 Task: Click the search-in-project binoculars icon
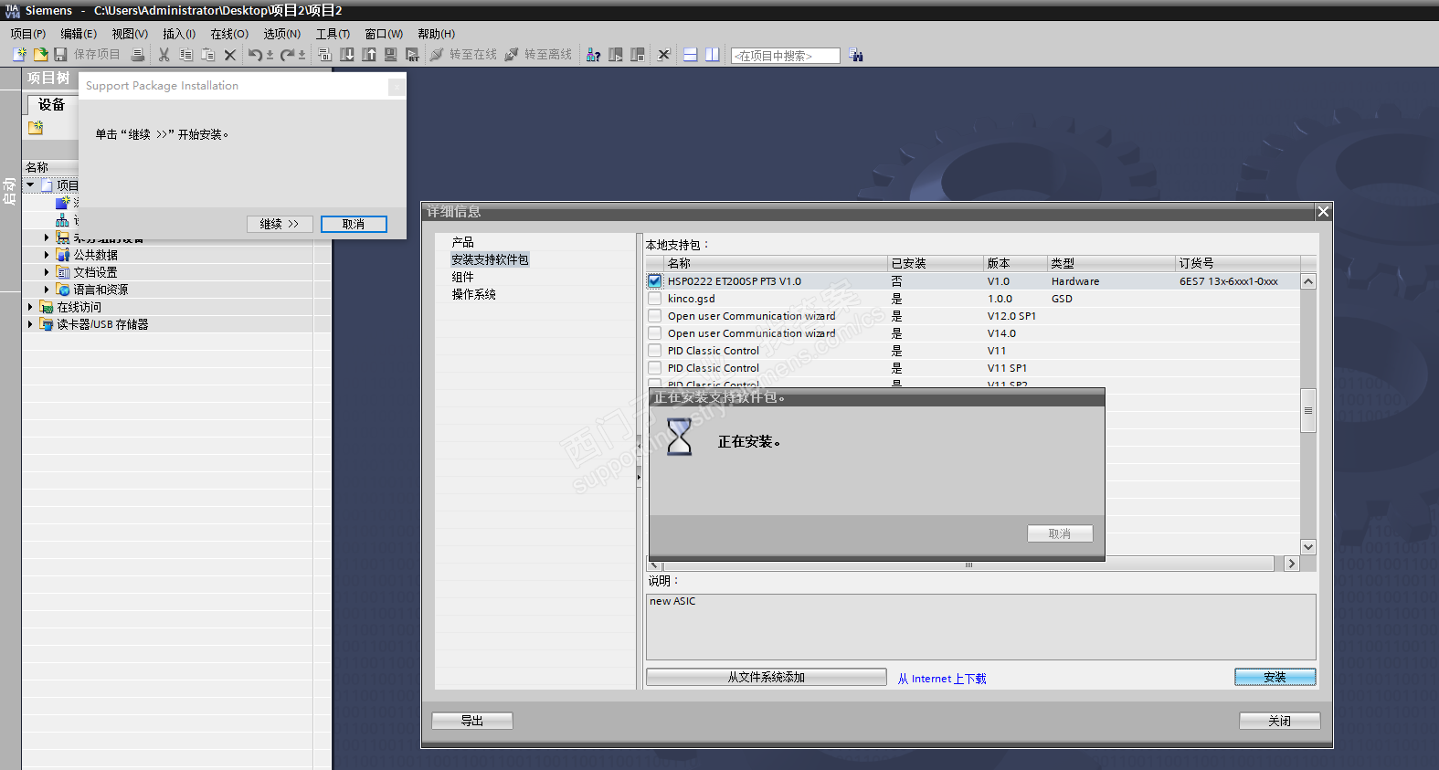(x=856, y=55)
